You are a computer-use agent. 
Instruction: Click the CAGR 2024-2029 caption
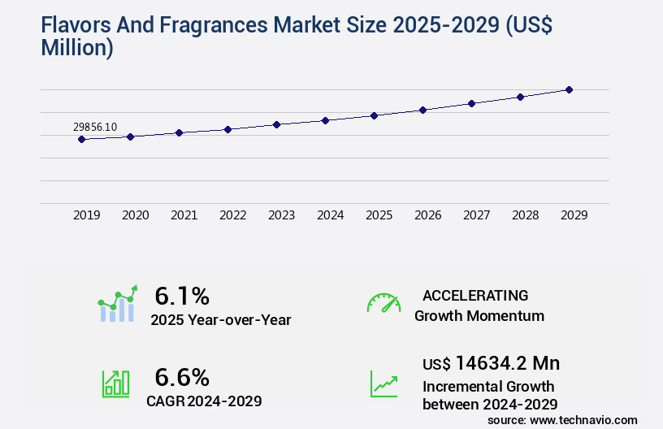(x=204, y=401)
